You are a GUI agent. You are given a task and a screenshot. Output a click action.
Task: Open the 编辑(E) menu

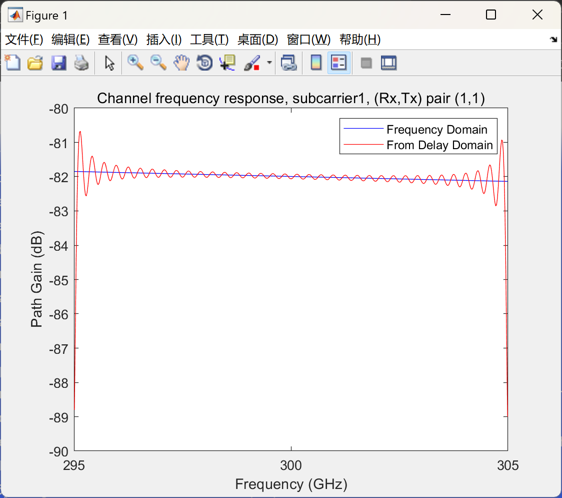(x=70, y=40)
